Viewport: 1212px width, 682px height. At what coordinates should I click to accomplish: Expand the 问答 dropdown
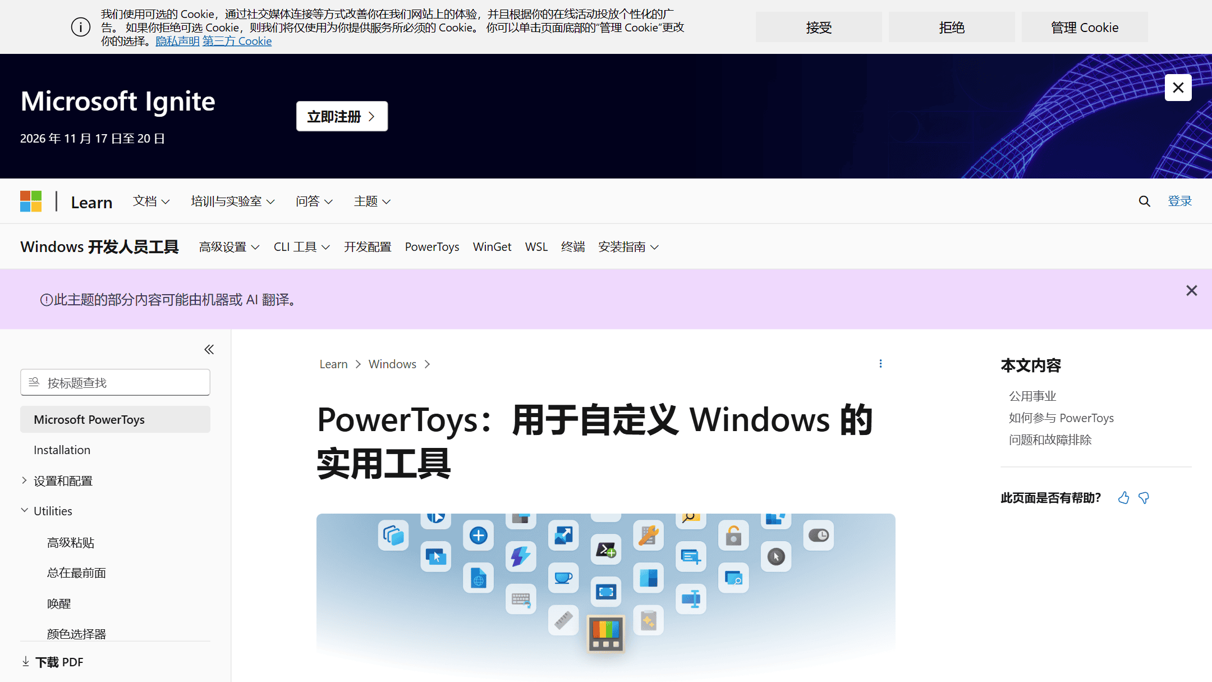(x=314, y=201)
